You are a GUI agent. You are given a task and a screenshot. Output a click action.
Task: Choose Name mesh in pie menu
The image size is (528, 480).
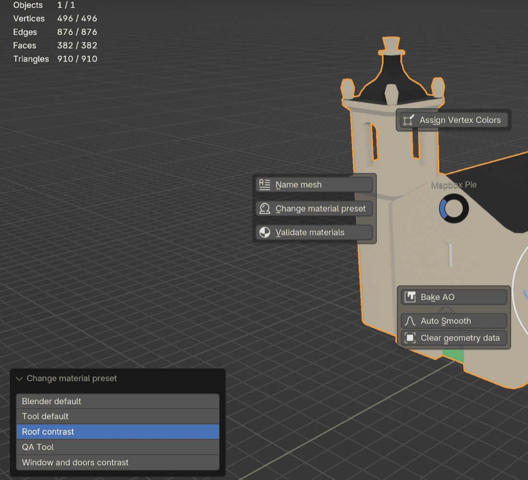tap(314, 185)
